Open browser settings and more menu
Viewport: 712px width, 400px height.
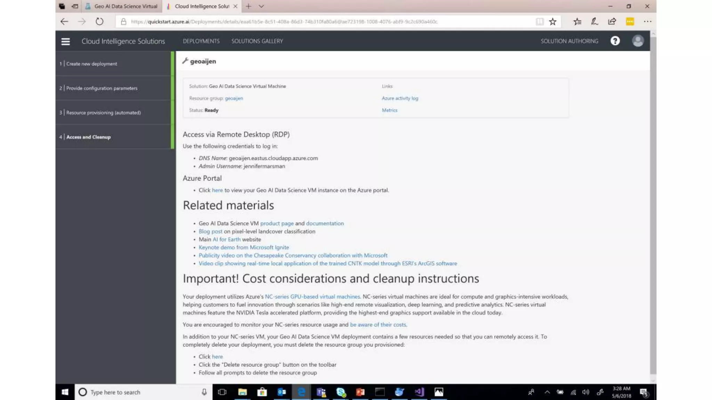point(647,22)
